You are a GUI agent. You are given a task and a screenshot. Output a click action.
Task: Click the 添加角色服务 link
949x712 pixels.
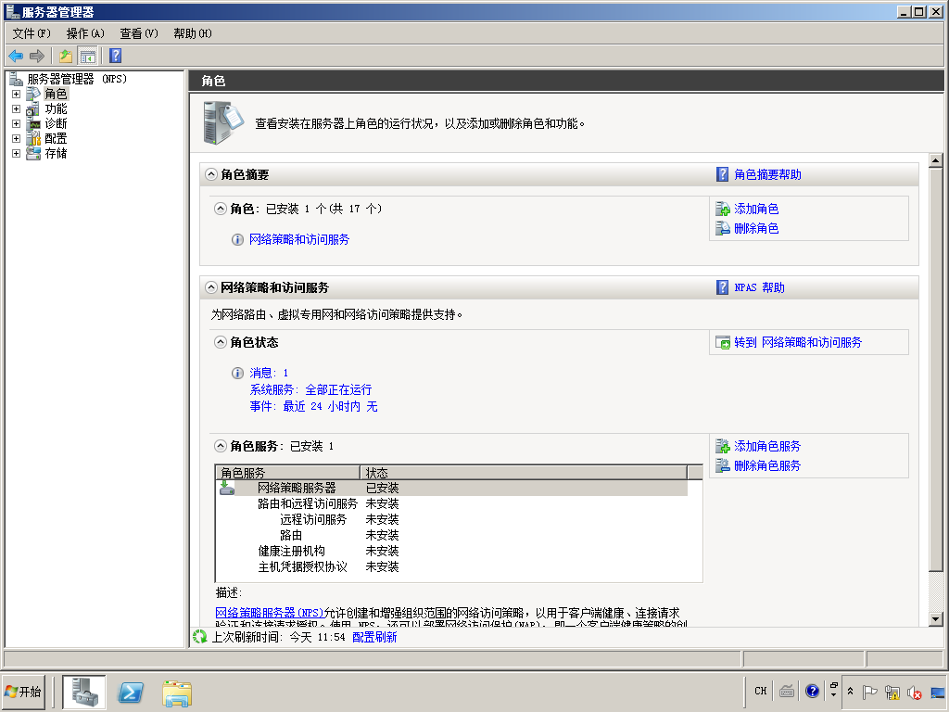[767, 446]
